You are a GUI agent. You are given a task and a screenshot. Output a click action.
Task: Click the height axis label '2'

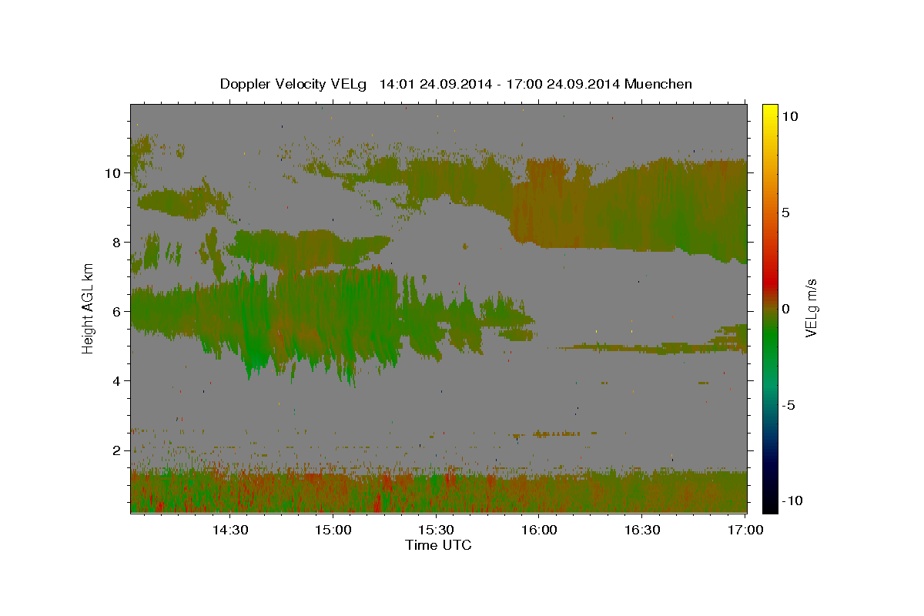pyautogui.click(x=116, y=450)
